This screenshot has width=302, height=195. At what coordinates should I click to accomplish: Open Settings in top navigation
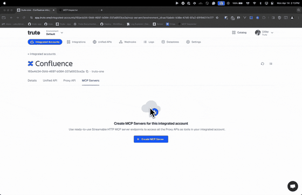pyautogui.click(x=194, y=42)
